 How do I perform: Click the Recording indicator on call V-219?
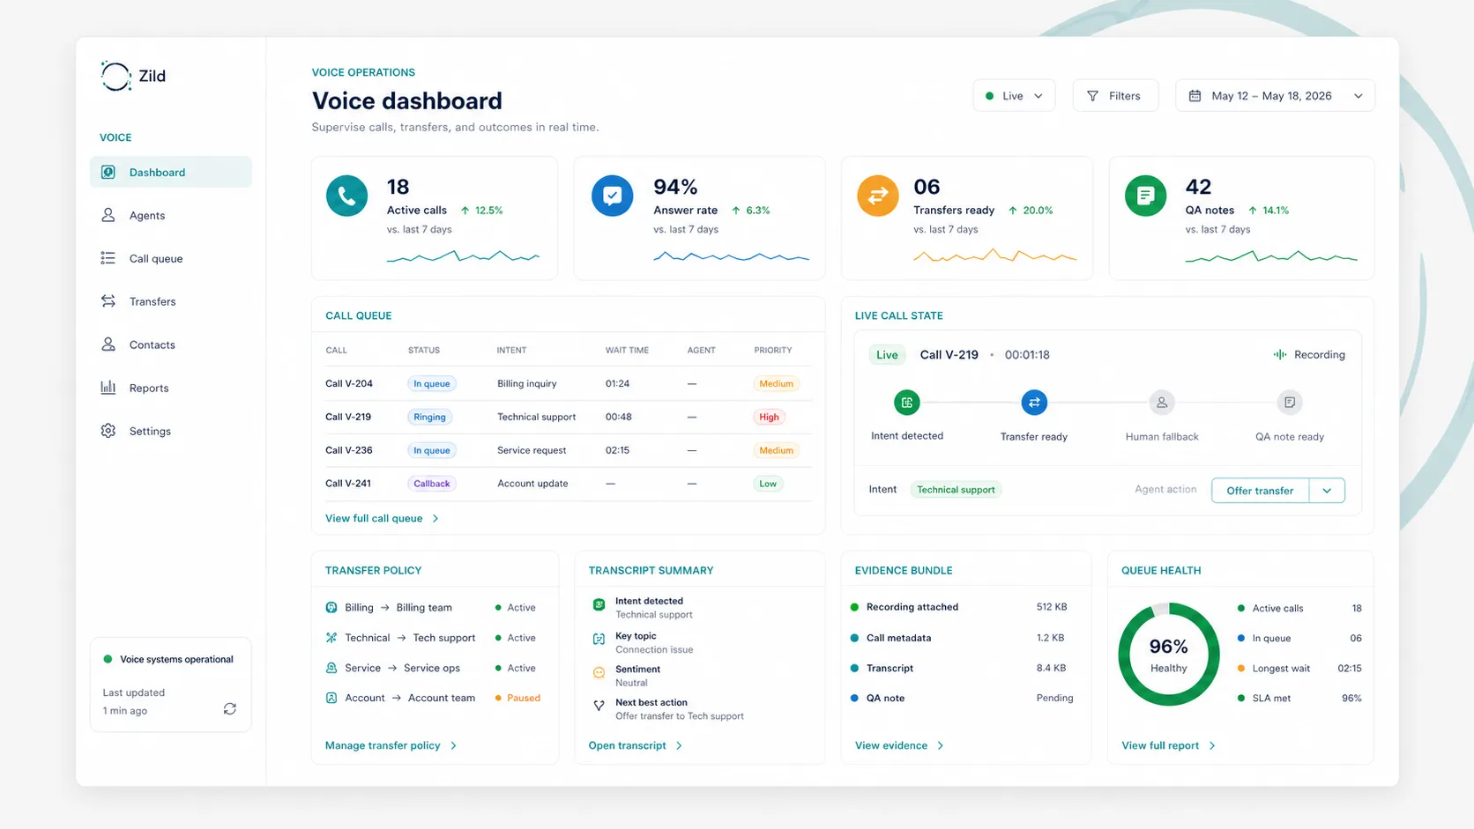click(1309, 354)
